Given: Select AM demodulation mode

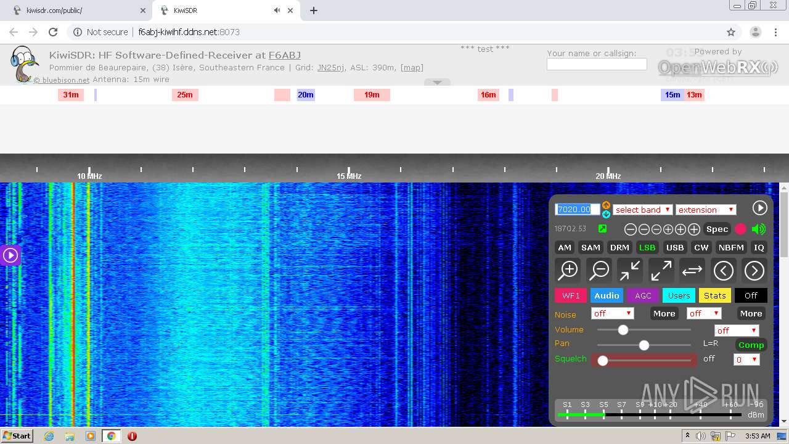Looking at the screenshot, I should click(x=565, y=247).
